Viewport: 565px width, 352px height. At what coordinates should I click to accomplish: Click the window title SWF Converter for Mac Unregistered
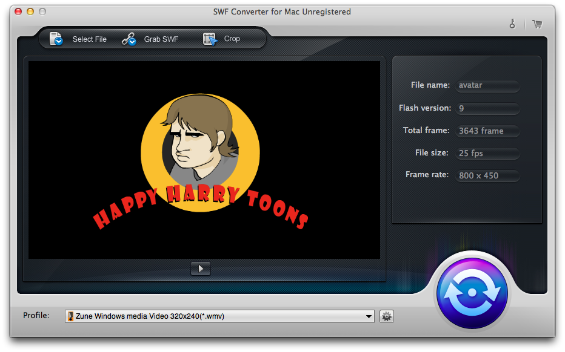pyautogui.click(x=282, y=11)
